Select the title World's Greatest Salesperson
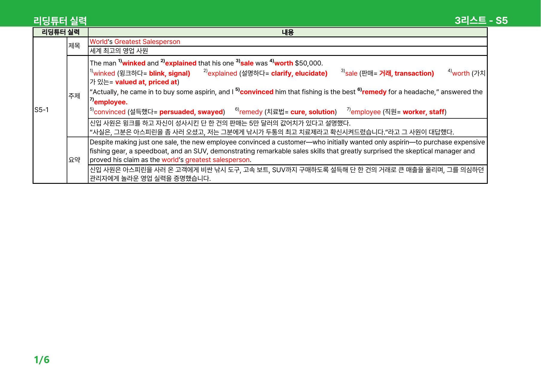 pyautogui.click(x=135, y=42)
